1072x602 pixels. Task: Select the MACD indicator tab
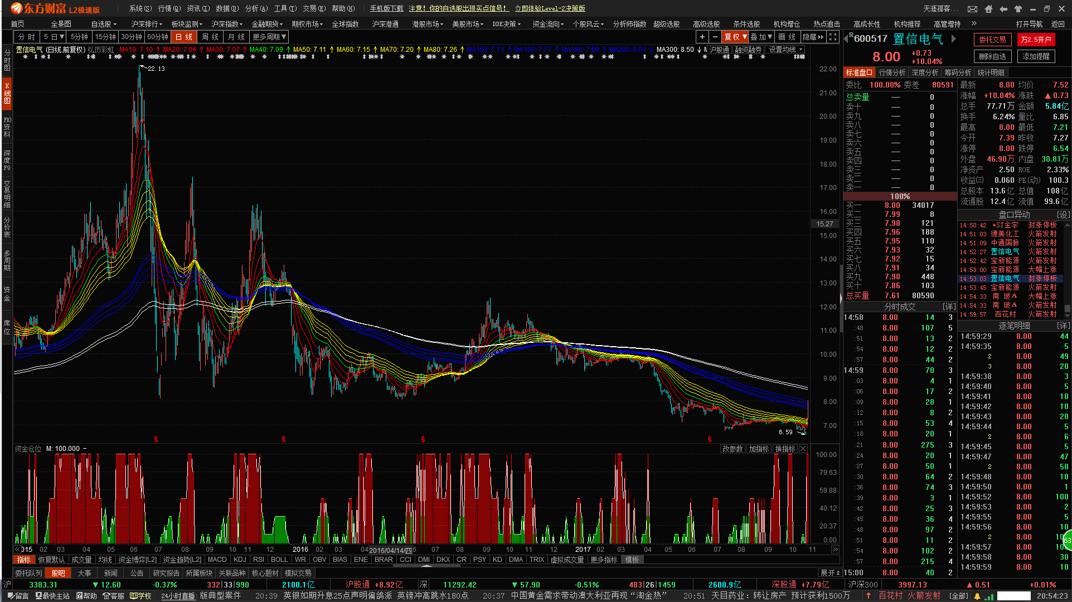(x=217, y=560)
